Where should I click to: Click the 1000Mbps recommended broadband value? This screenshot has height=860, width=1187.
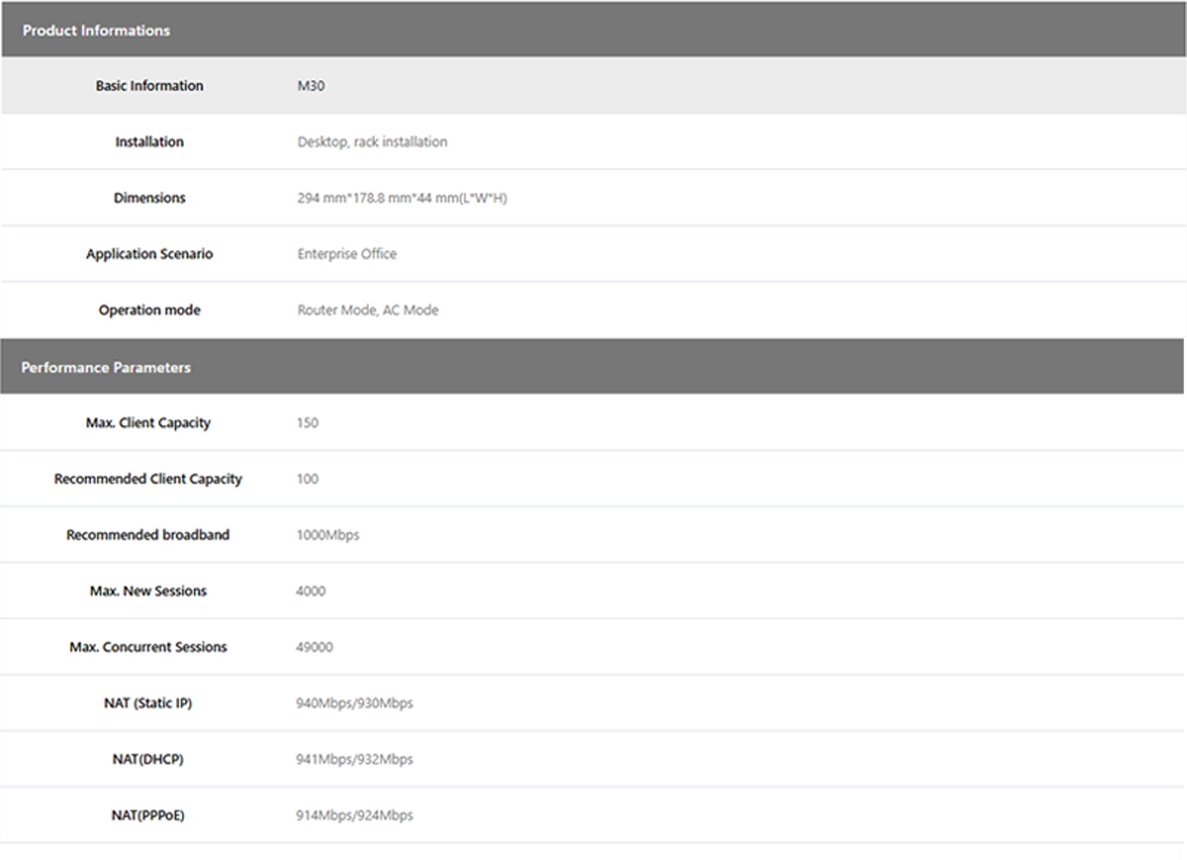click(327, 535)
